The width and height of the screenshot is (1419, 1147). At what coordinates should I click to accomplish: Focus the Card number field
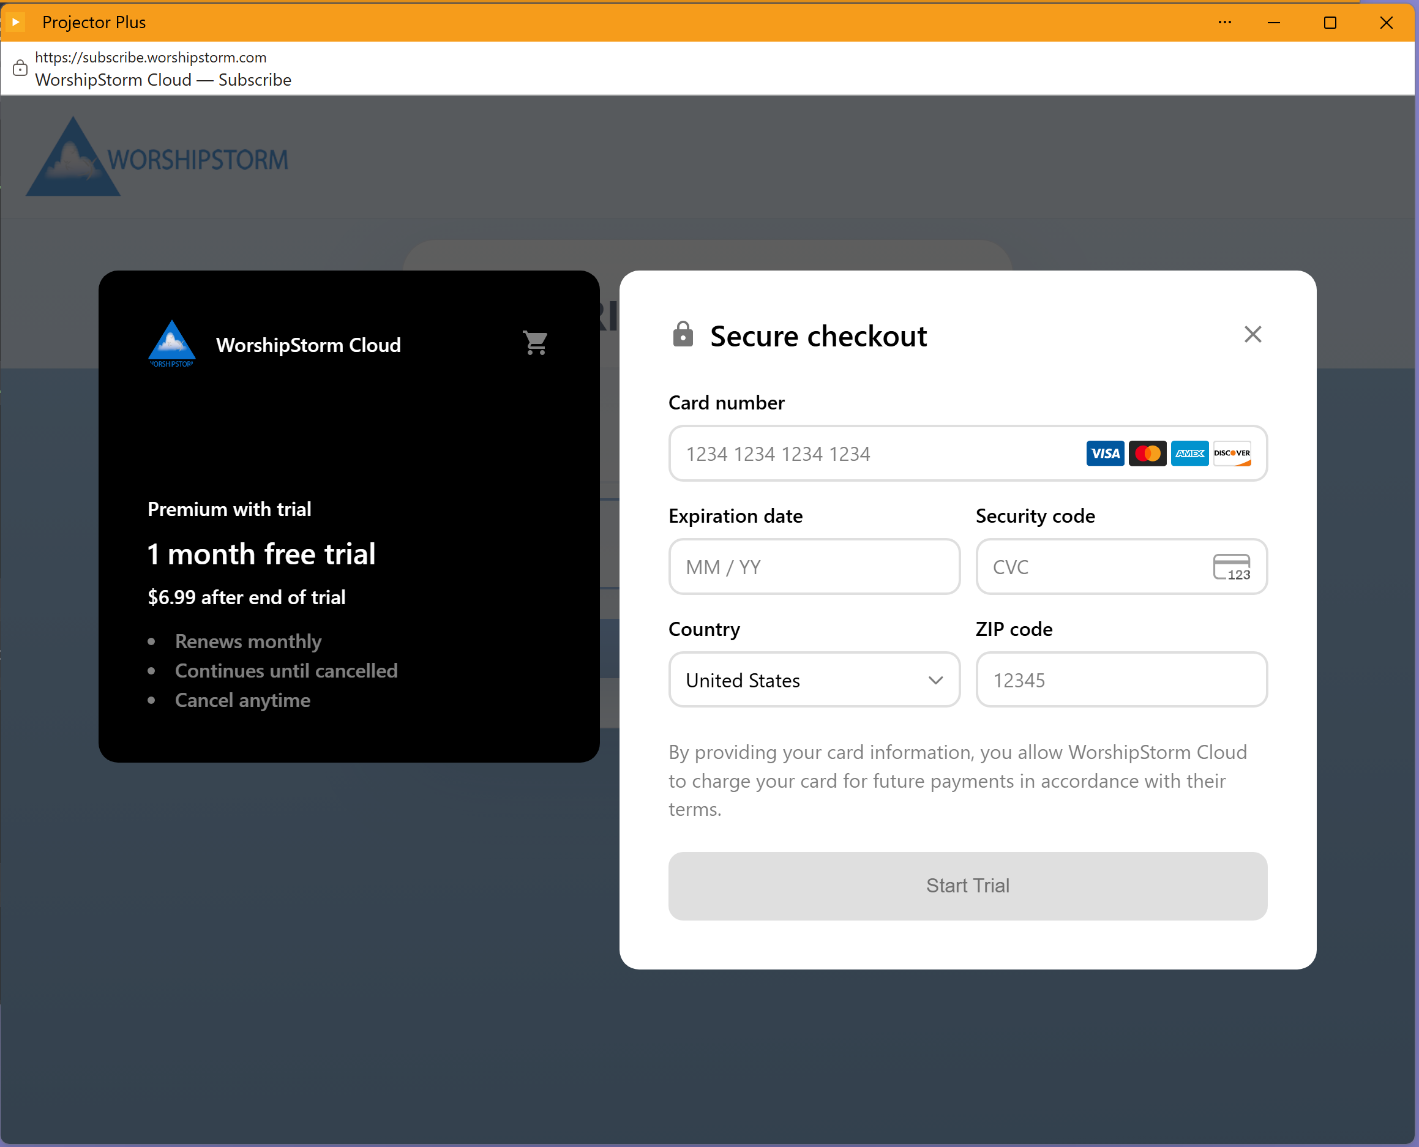click(968, 454)
